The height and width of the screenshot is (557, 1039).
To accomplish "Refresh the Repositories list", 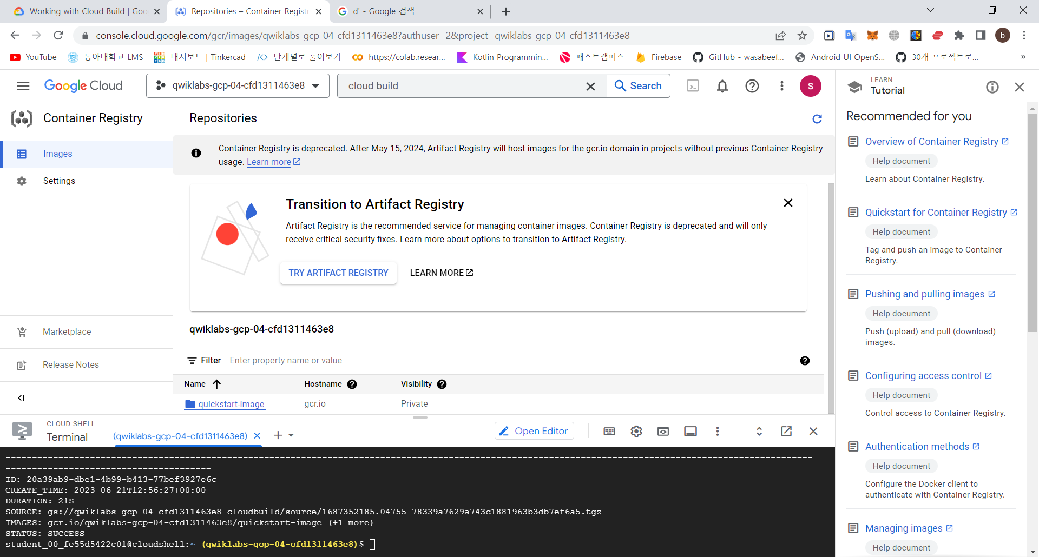I will (817, 119).
